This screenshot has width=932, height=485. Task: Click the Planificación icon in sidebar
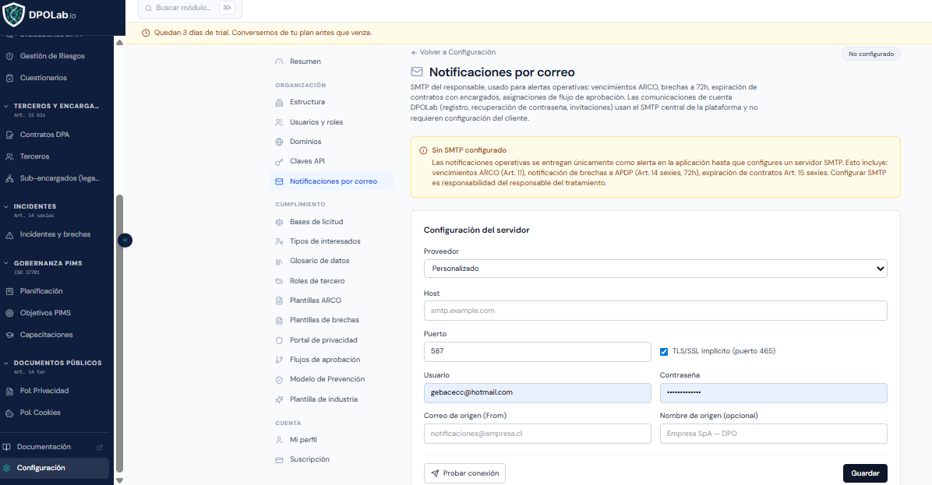9,291
